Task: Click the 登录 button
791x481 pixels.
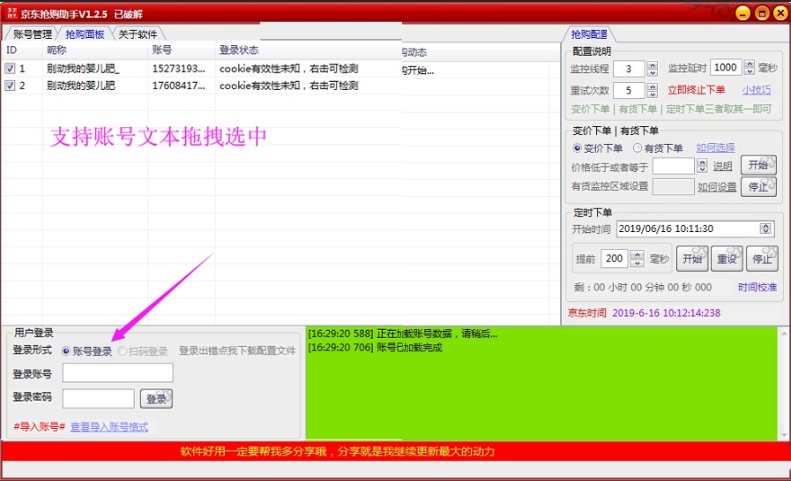Action: 156,399
